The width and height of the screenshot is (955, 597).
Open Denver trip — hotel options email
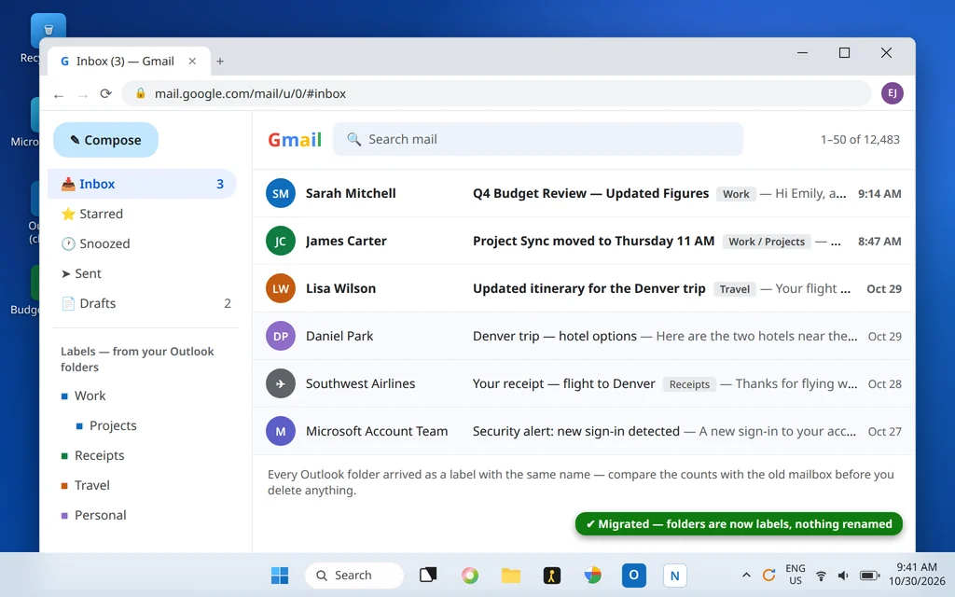584,336
